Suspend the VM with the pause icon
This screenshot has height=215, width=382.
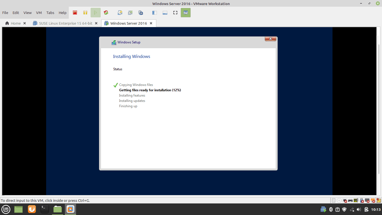[85, 13]
